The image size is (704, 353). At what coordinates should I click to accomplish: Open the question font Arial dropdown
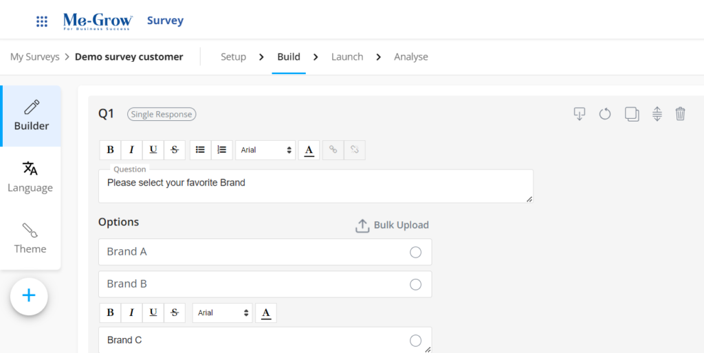click(x=265, y=150)
